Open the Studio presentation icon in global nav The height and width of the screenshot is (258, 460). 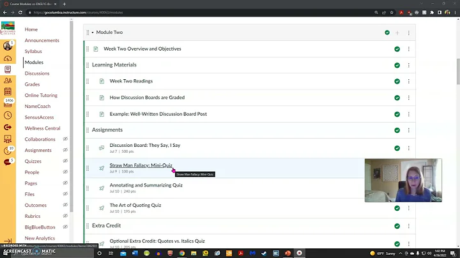point(8,139)
